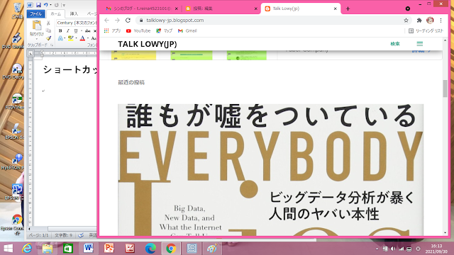Open the リーディング リスト button
The image size is (454, 255).
(426, 30)
